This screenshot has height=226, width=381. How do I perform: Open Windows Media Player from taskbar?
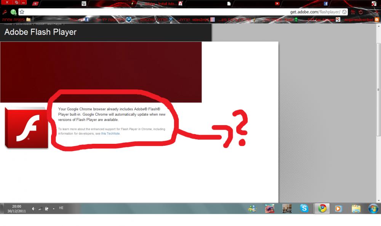click(x=338, y=208)
